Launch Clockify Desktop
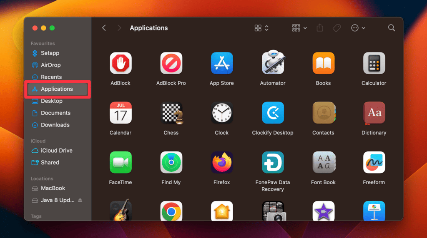This screenshot has width=427, height=238. click(273, 113)
